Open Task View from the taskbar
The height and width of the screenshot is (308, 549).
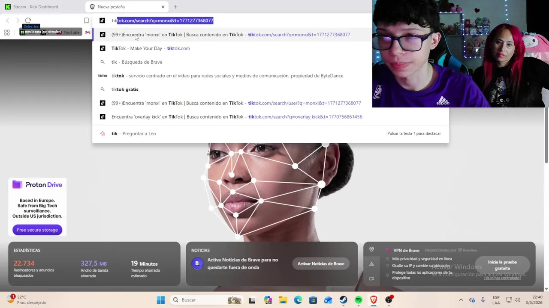coord(252,300)
